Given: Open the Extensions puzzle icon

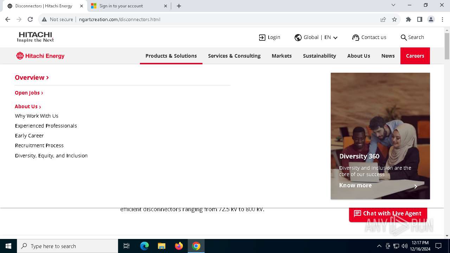Looking at the screenshot, I should click(409, 19).
